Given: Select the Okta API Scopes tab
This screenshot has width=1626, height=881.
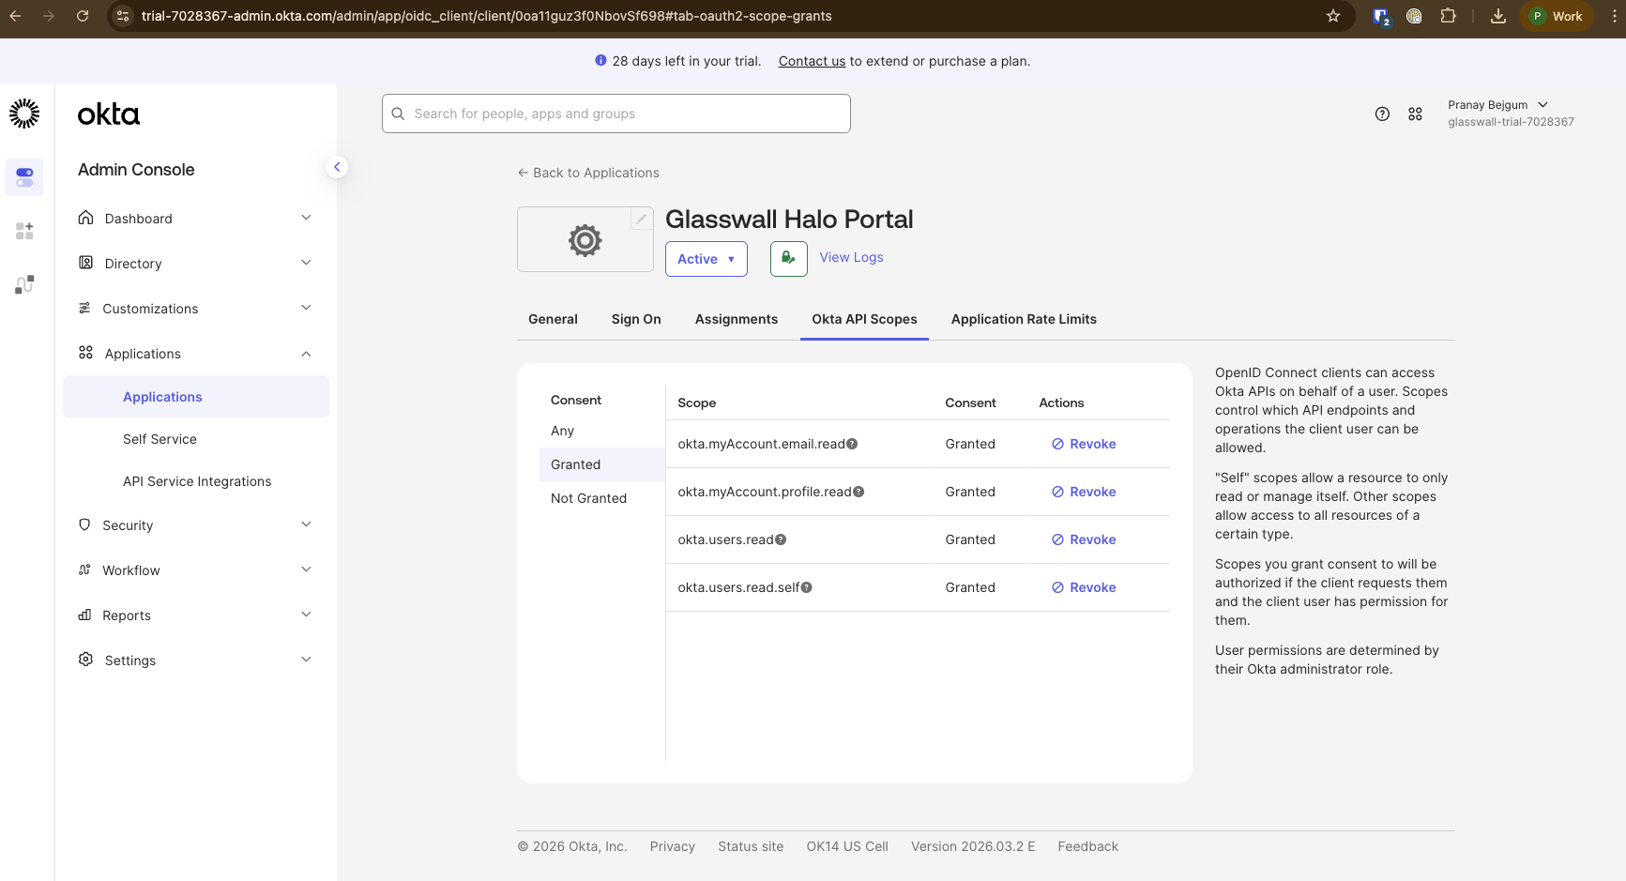Looking at the screenshot, I should (864, 319).
